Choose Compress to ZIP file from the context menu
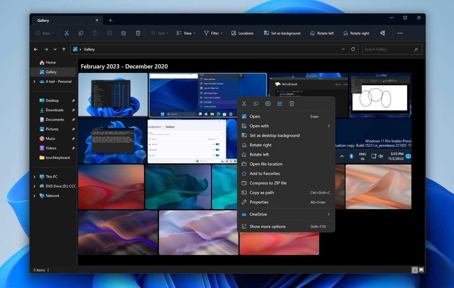The width and height of the screenshot is (454, 288). 268,183
